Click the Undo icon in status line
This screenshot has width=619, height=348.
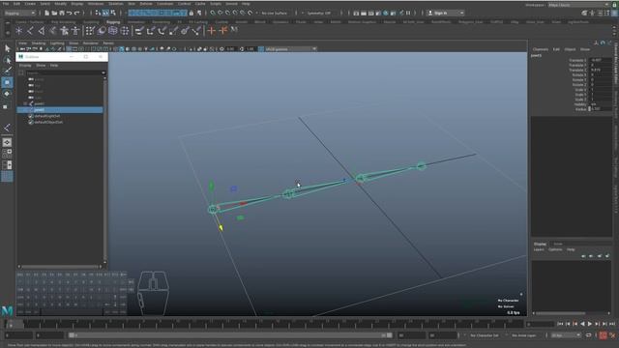click(x=69, y=13)
